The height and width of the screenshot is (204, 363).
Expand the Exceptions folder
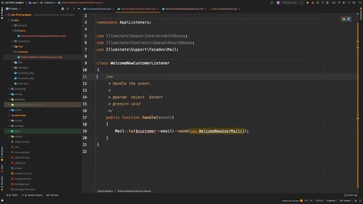pyautogui.click(x=12, y=41)
